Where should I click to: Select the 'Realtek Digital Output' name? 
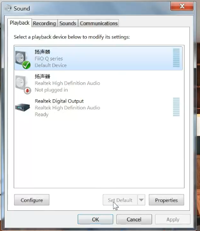click(x=59, y=101)
